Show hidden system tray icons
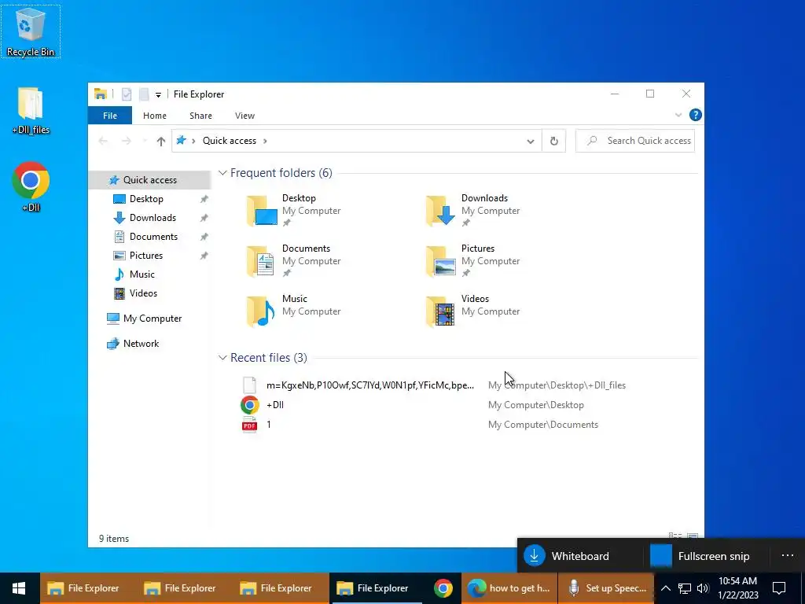Image resolution: width=805 pixels, height=604 pixels. click(665, 588)
